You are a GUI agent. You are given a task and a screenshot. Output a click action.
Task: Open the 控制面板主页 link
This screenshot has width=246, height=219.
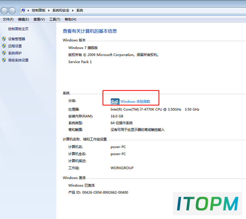[x=18, y=29]
